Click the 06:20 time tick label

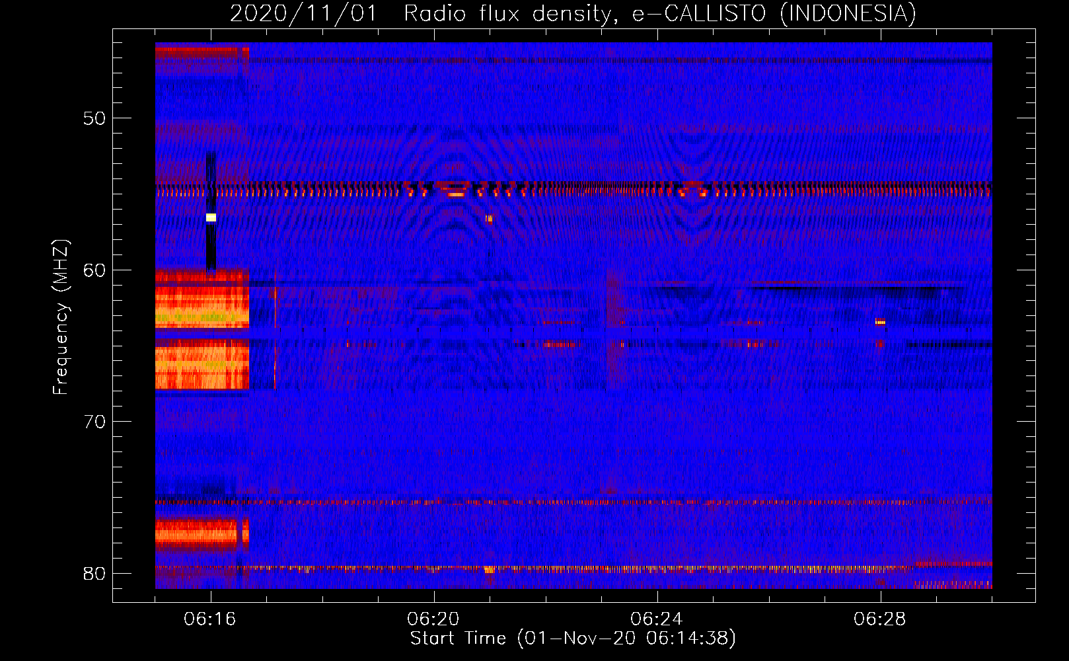(434, 619)
